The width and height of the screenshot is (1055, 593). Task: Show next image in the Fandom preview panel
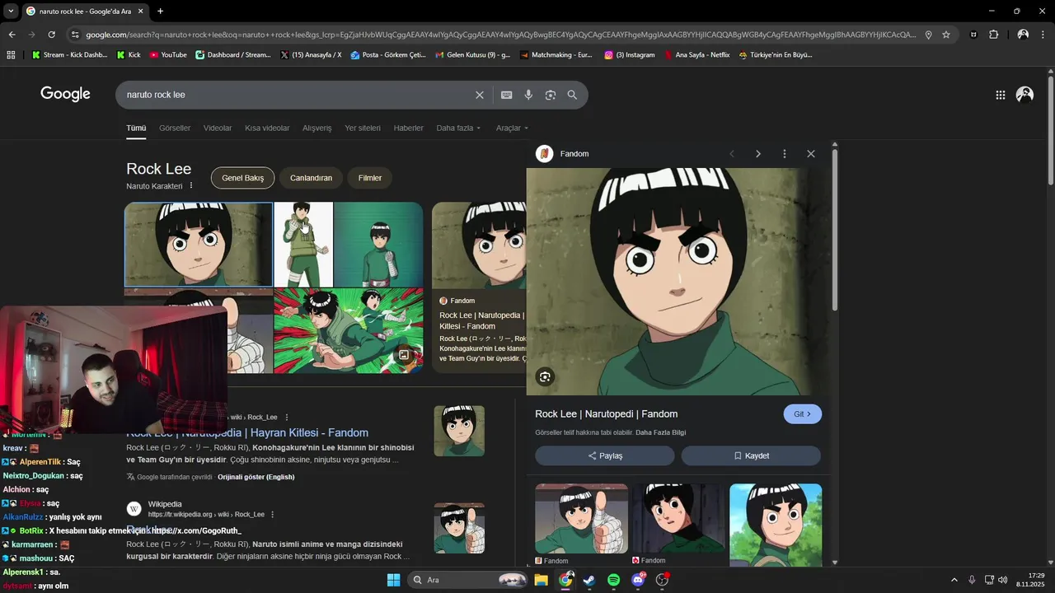tap(758, 154)
